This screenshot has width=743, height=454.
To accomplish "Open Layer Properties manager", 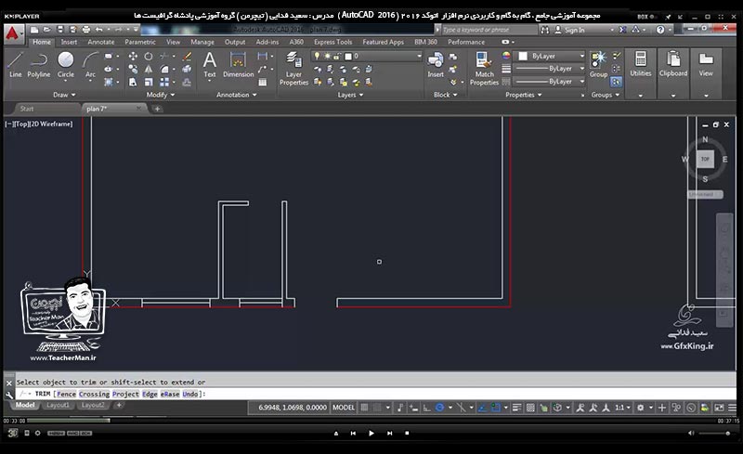I will click(x=293, y=69).
